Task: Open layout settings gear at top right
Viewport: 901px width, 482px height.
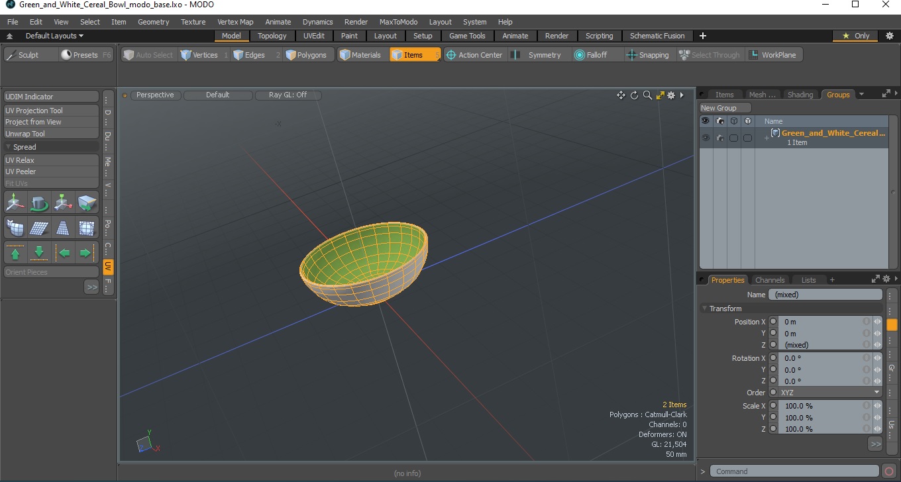Action: point(890,36)
